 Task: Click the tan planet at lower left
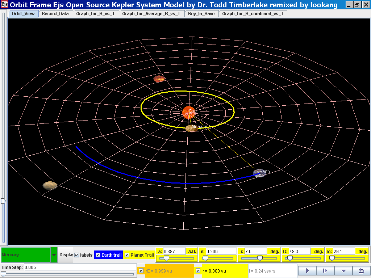point(50,186)
